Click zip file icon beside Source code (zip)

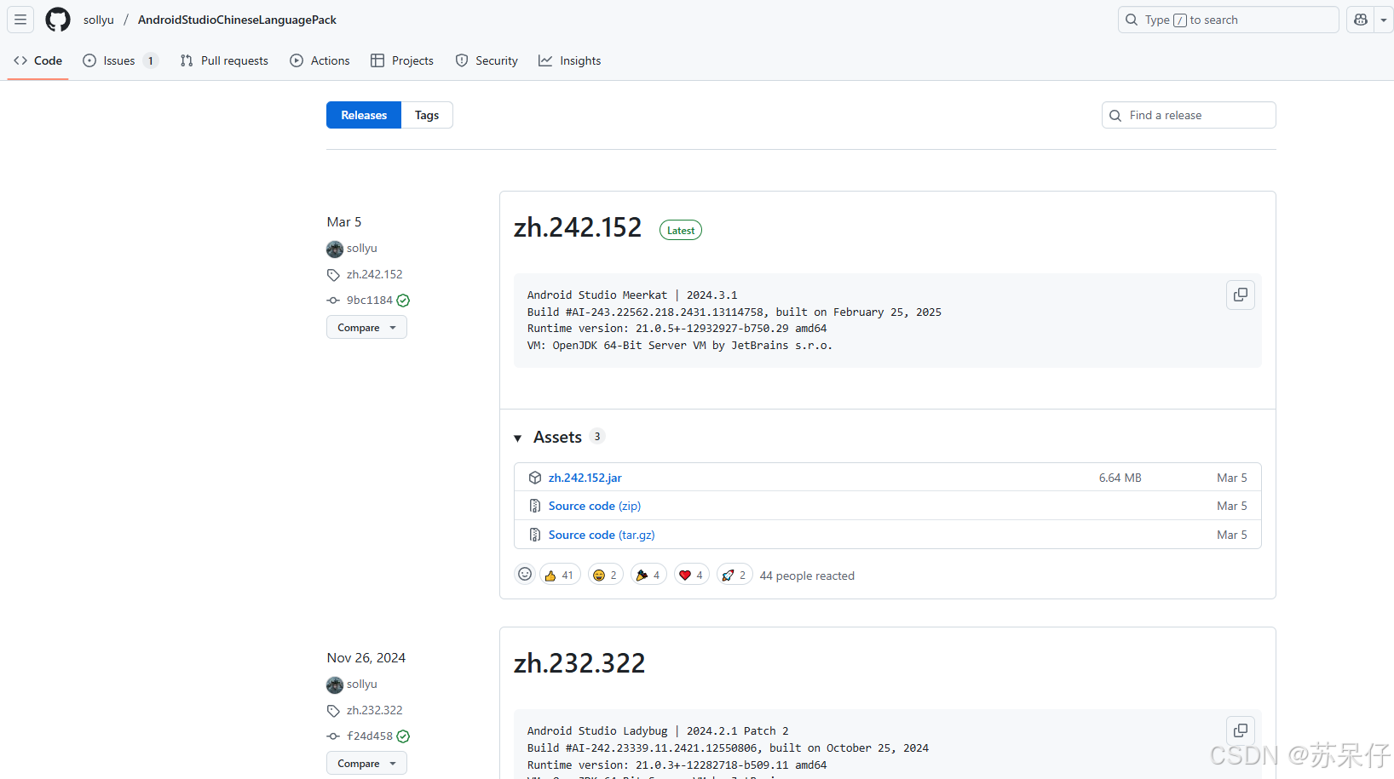point(535,506)
